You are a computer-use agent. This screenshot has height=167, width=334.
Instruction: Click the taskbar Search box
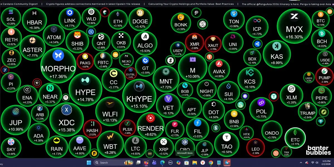pos(114,162)
